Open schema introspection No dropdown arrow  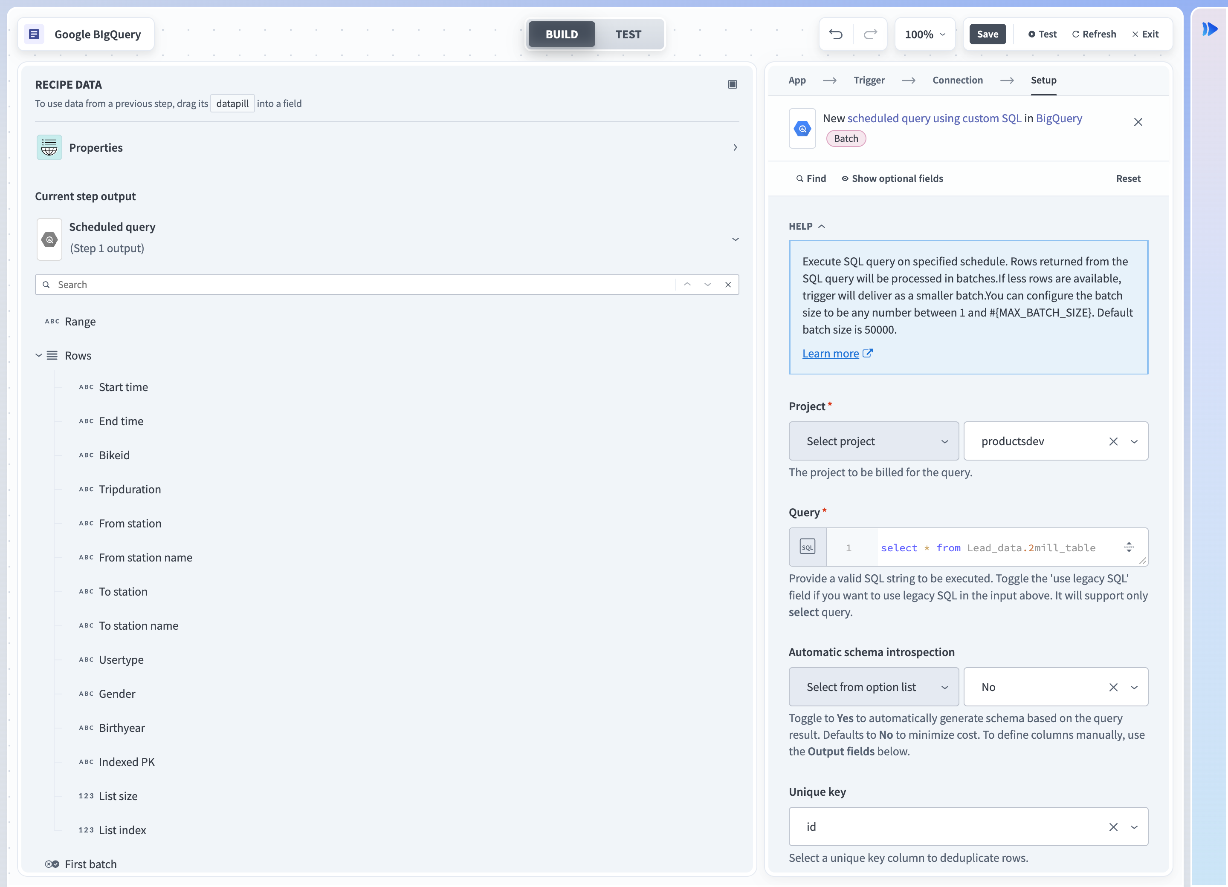click(1134, 687)
